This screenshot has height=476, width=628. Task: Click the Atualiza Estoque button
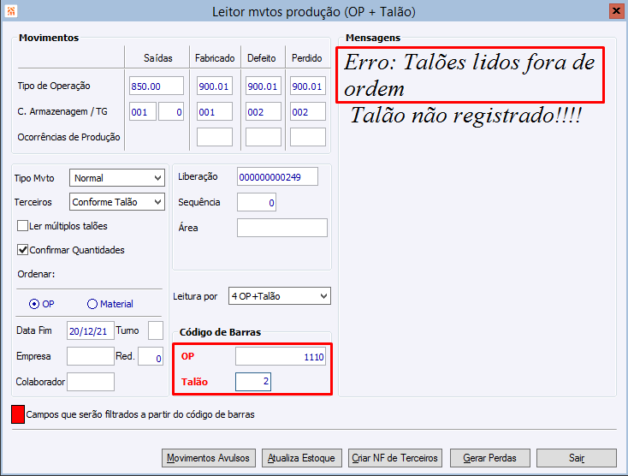[x=301, y=457]
